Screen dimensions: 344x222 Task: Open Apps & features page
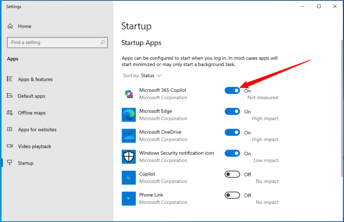tap(35, 80)
